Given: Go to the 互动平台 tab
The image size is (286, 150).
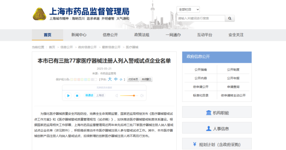Looking at the screenshot, I should [x=204, y=35].
